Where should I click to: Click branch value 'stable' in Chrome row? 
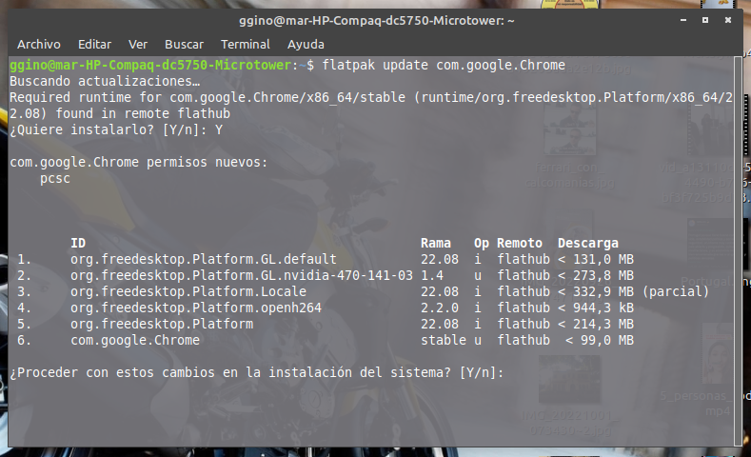pos(444,341)
